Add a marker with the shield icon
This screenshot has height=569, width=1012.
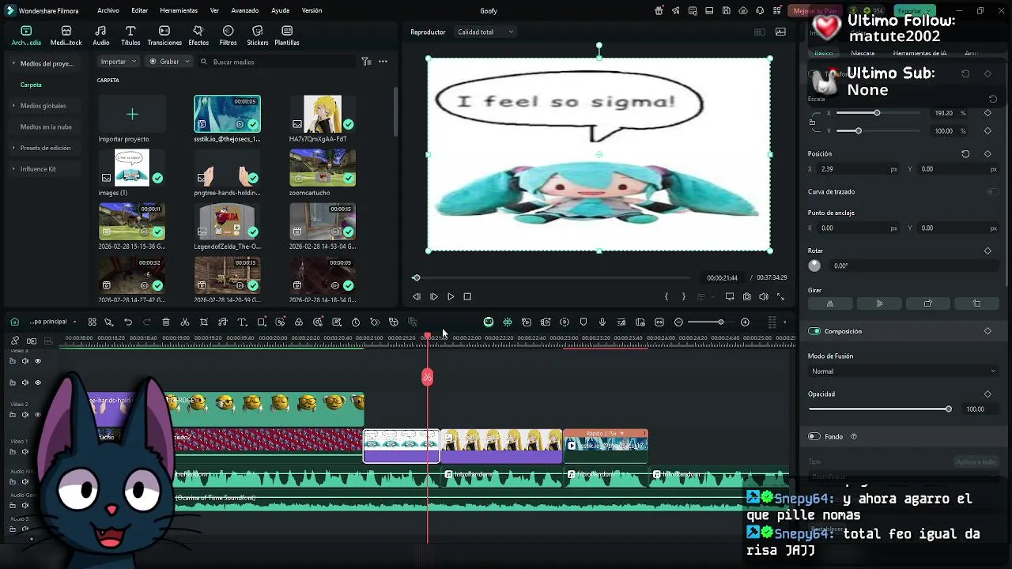583,322
